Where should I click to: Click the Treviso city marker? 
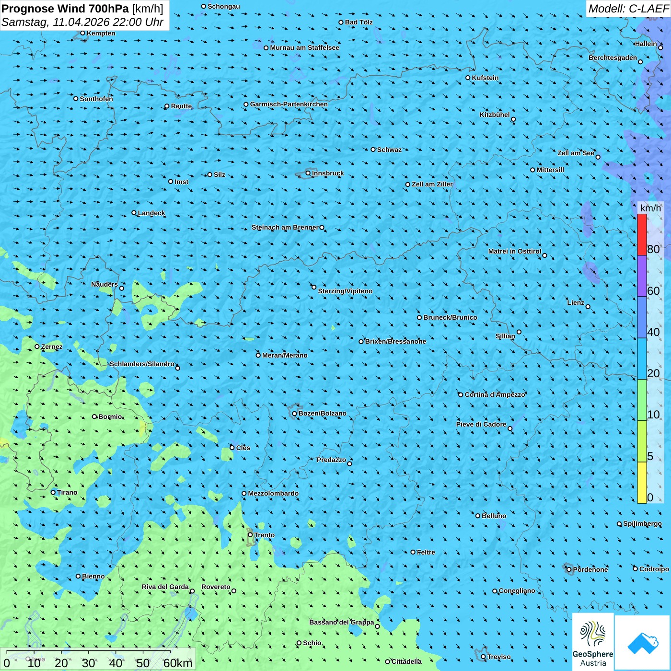[x=483, y=657]
